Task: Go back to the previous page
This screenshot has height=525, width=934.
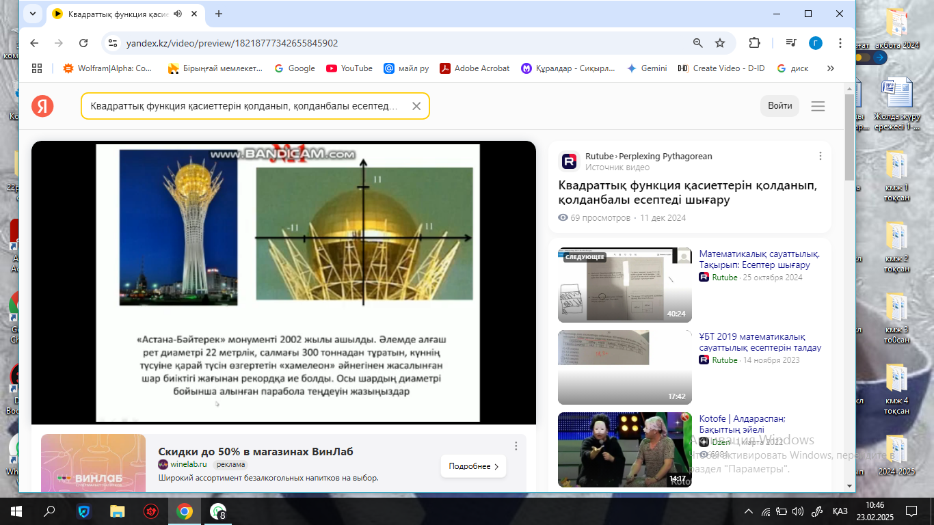Action: coord(35,43)
